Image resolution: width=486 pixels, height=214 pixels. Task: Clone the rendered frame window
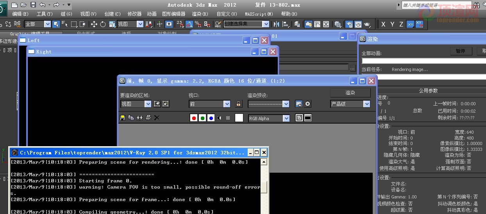139,118
